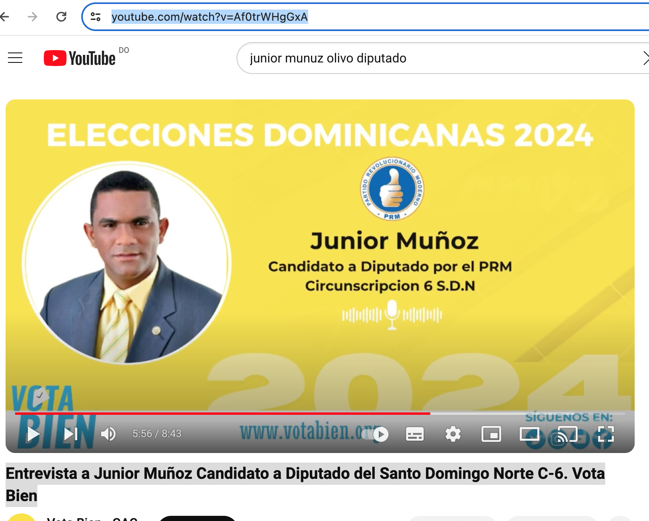649x521 pixels.
Task: Toggle the autoplay switch
Action: click(375, 434)
